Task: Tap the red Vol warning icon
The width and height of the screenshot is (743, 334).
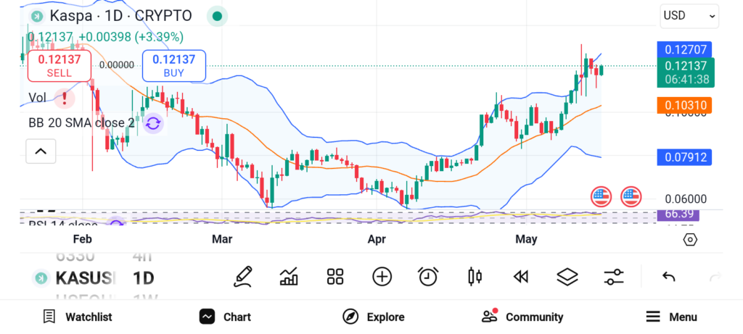Action: (x=65, y=97)
